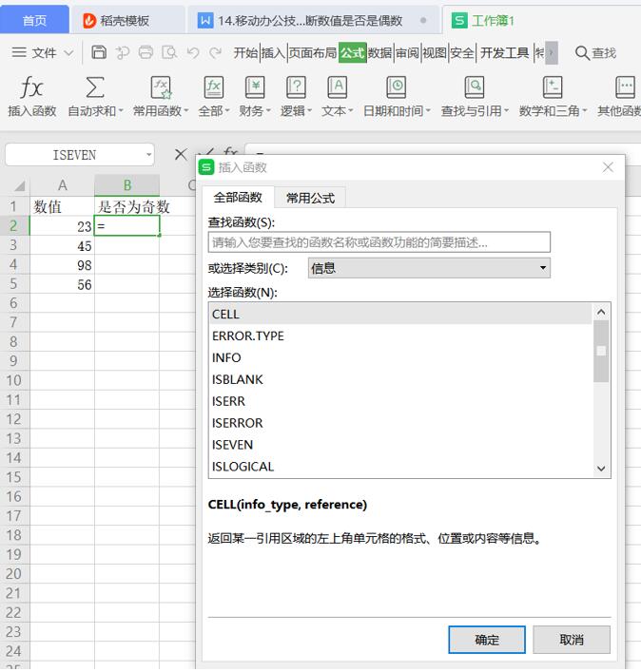Expand the 查找与引用 dropdown arrow
The height and width of the screenshot is (672, 641).
coord(506,110)
